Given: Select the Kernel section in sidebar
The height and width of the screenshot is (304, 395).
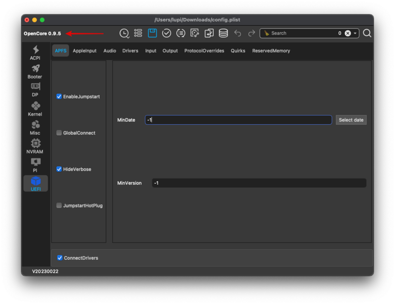Looking at the screenshot, I should coord(35,109).
